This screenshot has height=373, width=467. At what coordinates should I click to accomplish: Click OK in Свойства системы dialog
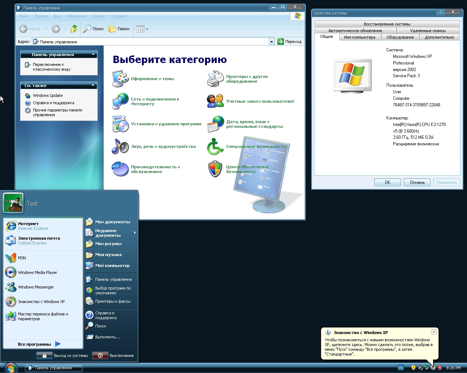point(387,182)
